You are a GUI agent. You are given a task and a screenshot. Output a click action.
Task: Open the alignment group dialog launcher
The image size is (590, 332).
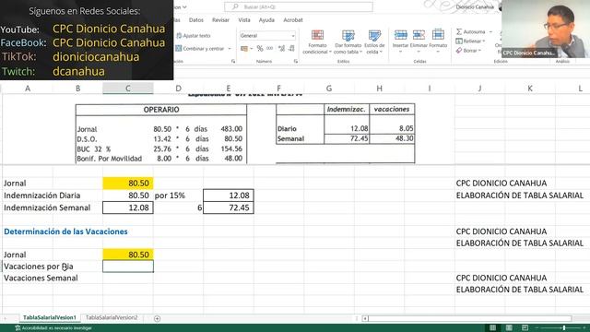click(233, 61)
